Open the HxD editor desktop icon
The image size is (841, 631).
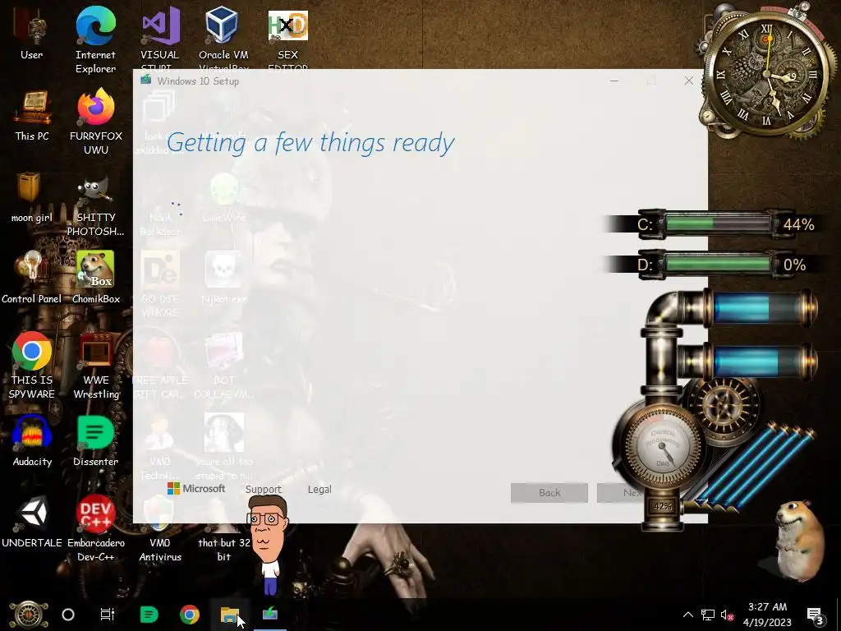point(288,38)
